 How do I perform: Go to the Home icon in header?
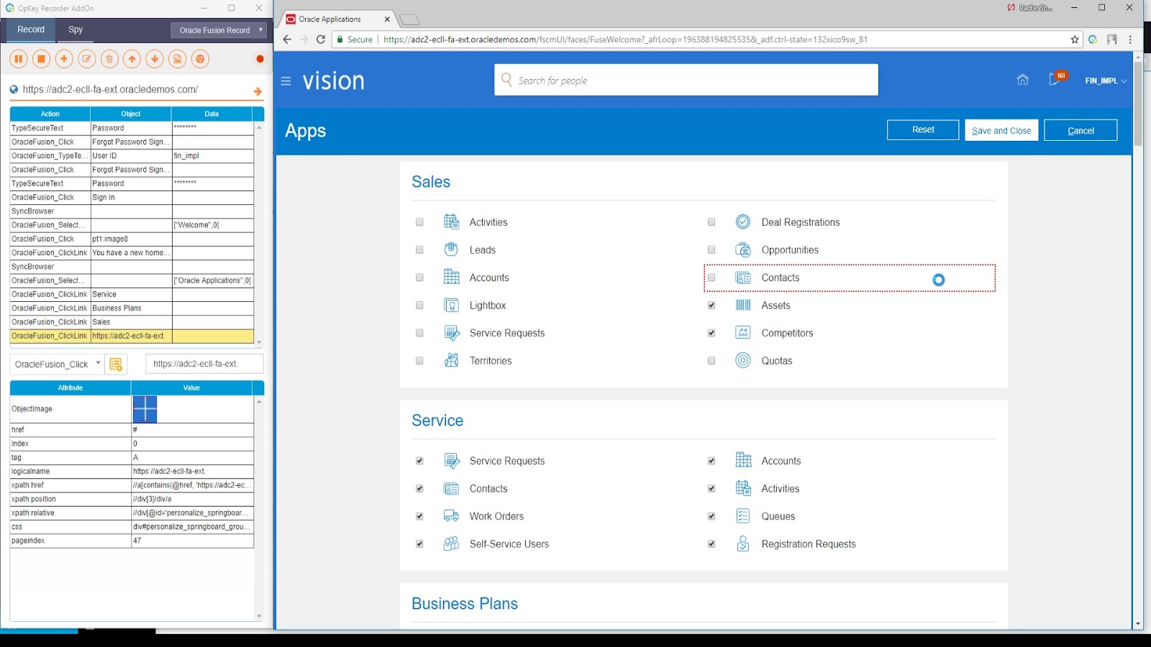point(1022,80)
